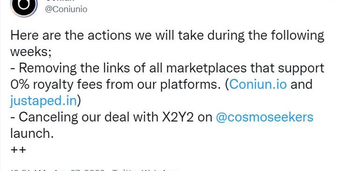Click the partially visible tweet timestamp
This screenshot has width=346, height=171.
(x=57, y=170)
